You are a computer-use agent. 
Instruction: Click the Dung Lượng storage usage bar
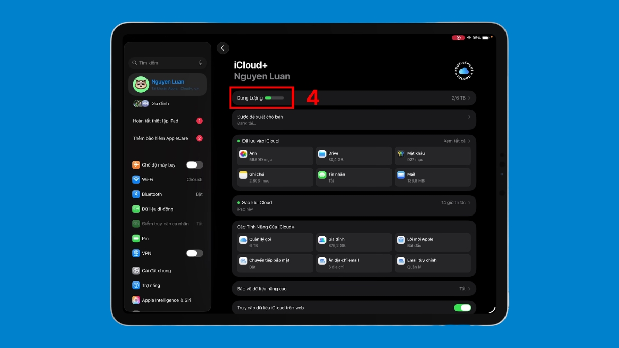click(274, 98)
